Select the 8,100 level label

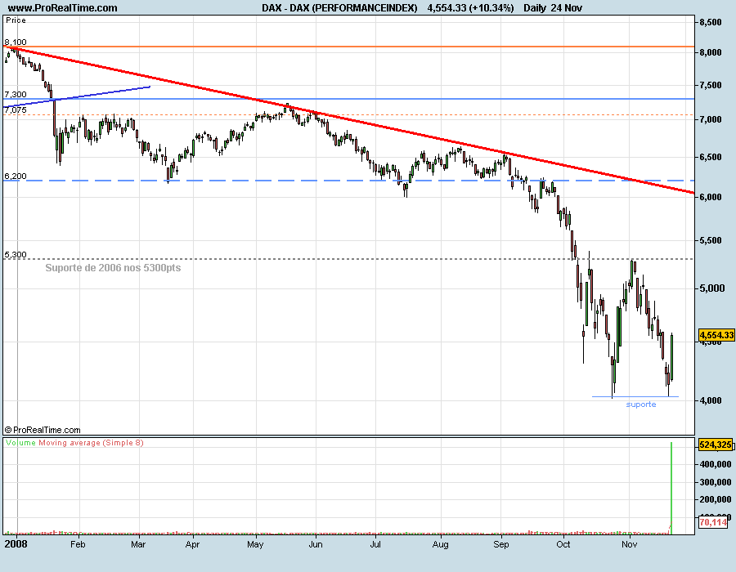point(16,42)
